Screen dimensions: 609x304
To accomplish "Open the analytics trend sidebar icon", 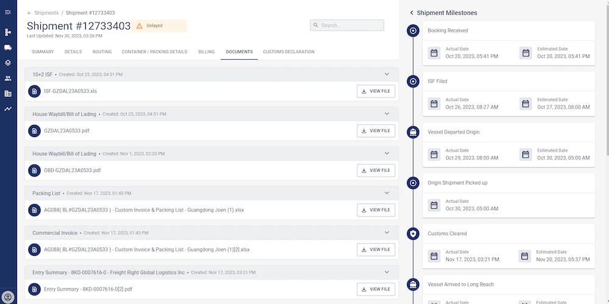I will [x=8, y=109].
